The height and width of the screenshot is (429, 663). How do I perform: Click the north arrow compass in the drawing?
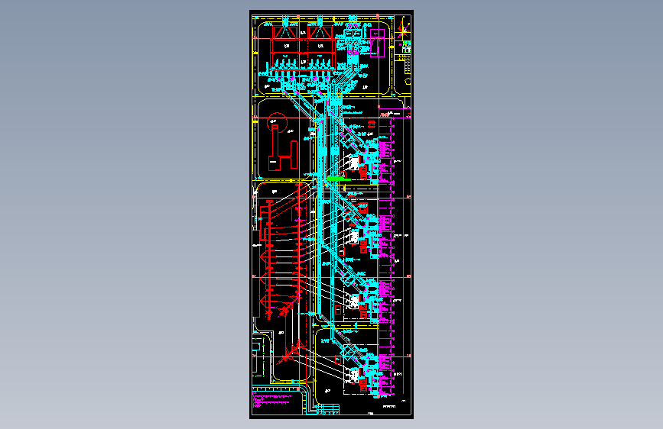click(403, 29)
